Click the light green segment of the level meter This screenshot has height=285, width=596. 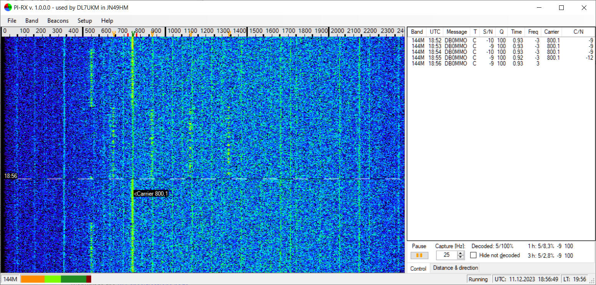(x=53, y=279)
